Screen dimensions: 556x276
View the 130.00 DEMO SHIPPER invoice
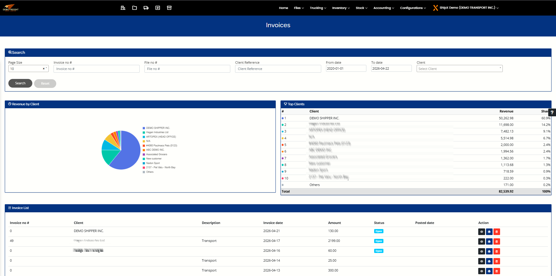pos(482,232)
